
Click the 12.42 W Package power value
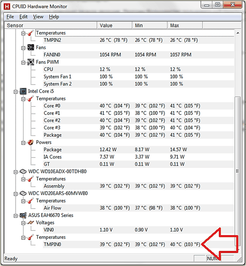(x=108, y=150)
